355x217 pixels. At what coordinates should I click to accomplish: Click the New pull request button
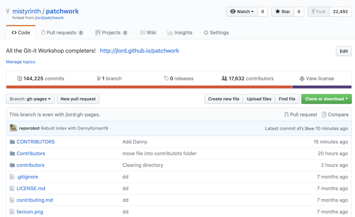coord(78,99)
